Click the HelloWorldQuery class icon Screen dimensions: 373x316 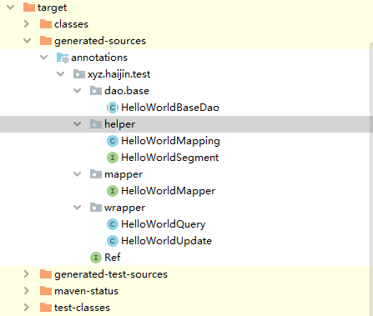tap(113, 224)
